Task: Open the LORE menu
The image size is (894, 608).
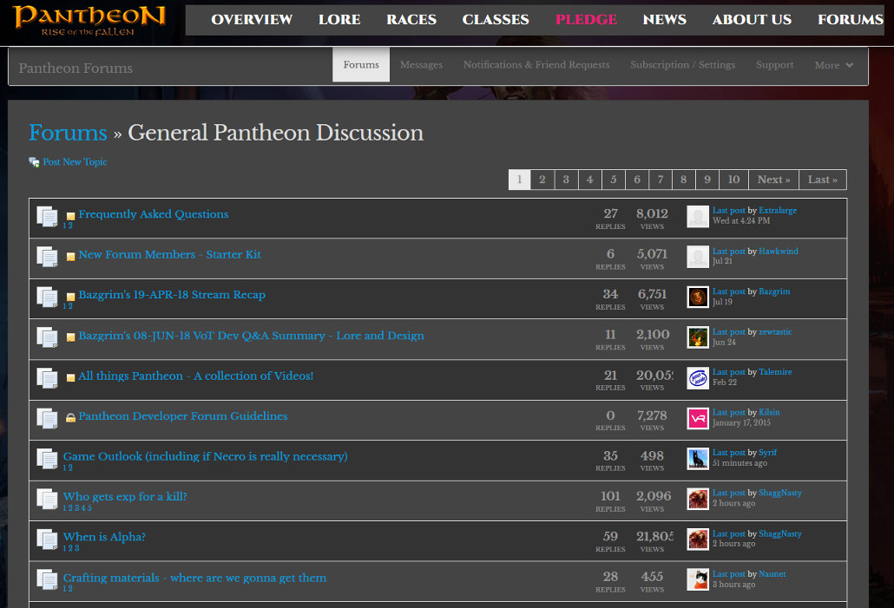Action: (339, 19)
